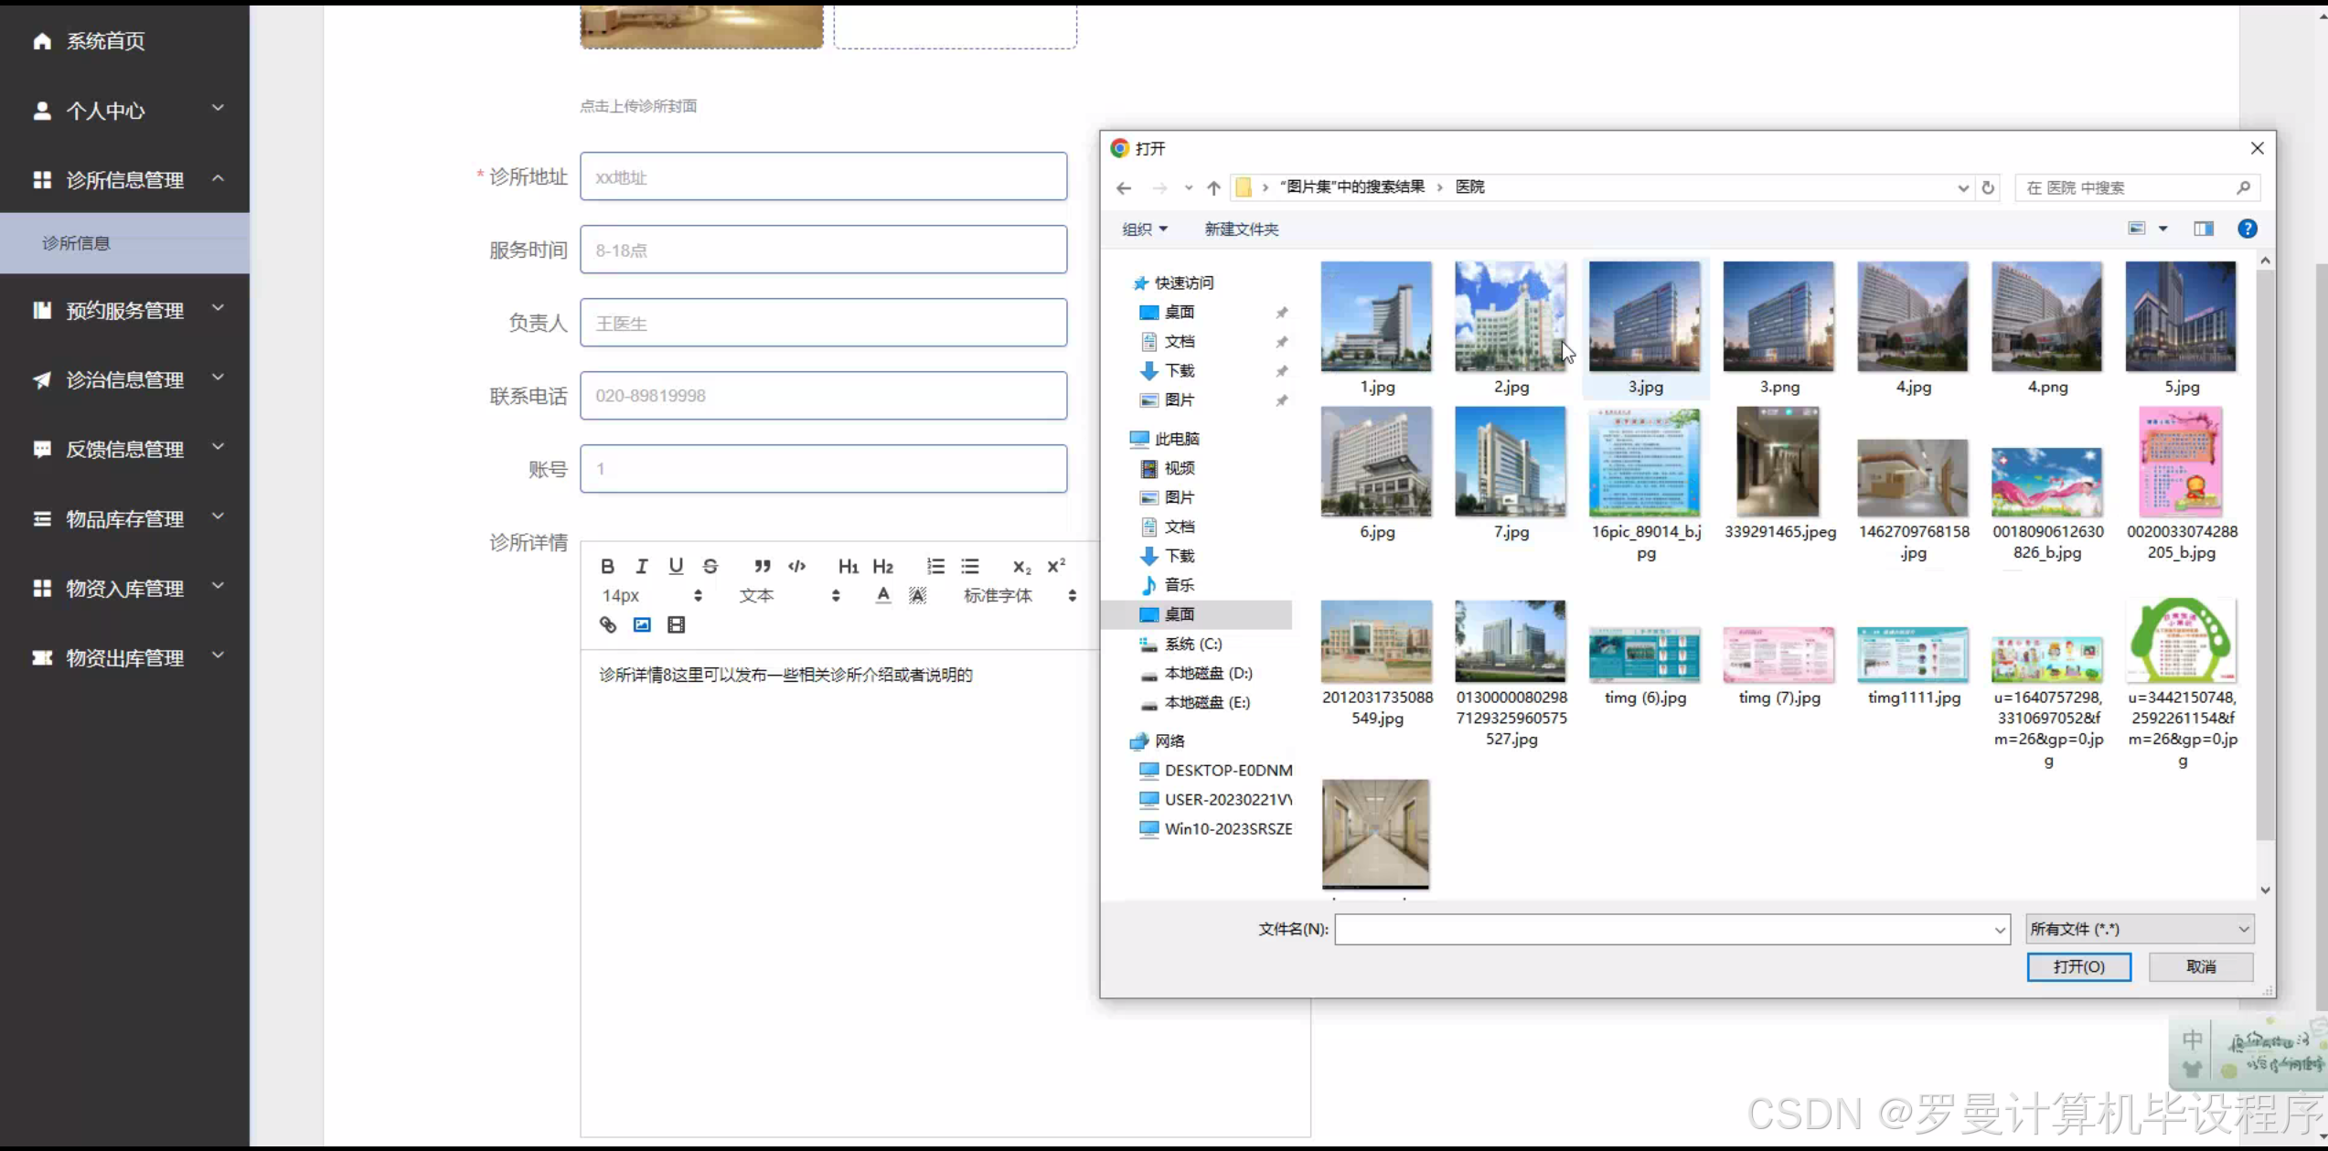This screenshot has width=2328, height=1151.
Task: Click the 取消 button
Action: coord(2200,966)
